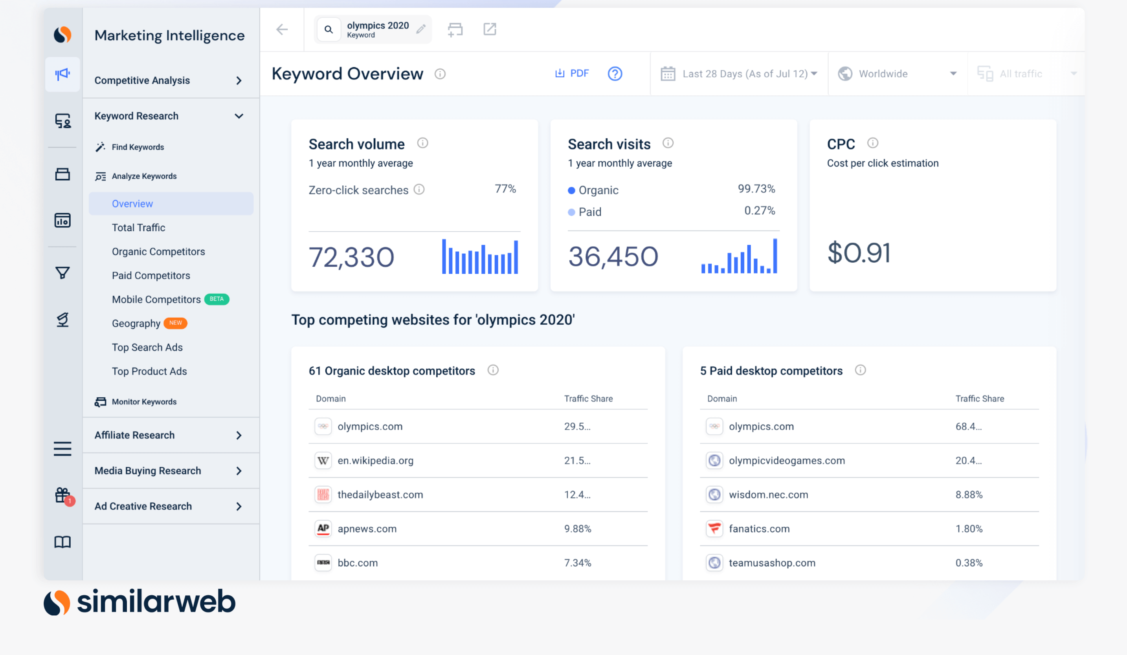Viewport: 1127px width, 655px height.
Task: Click the share/export icon next to edit pencil
Action: 490,29
